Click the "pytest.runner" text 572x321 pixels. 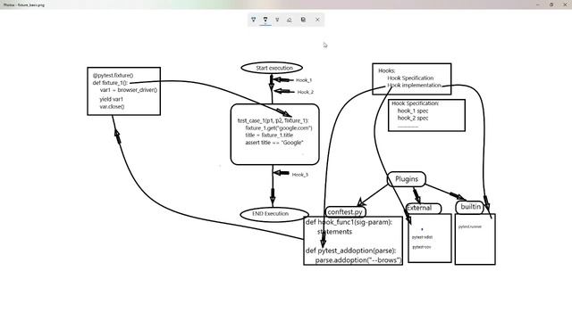470,226
